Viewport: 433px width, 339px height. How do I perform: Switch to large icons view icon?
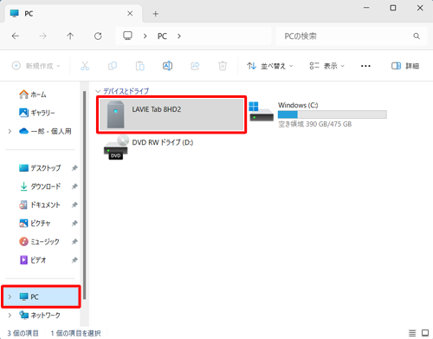(425, 333)
